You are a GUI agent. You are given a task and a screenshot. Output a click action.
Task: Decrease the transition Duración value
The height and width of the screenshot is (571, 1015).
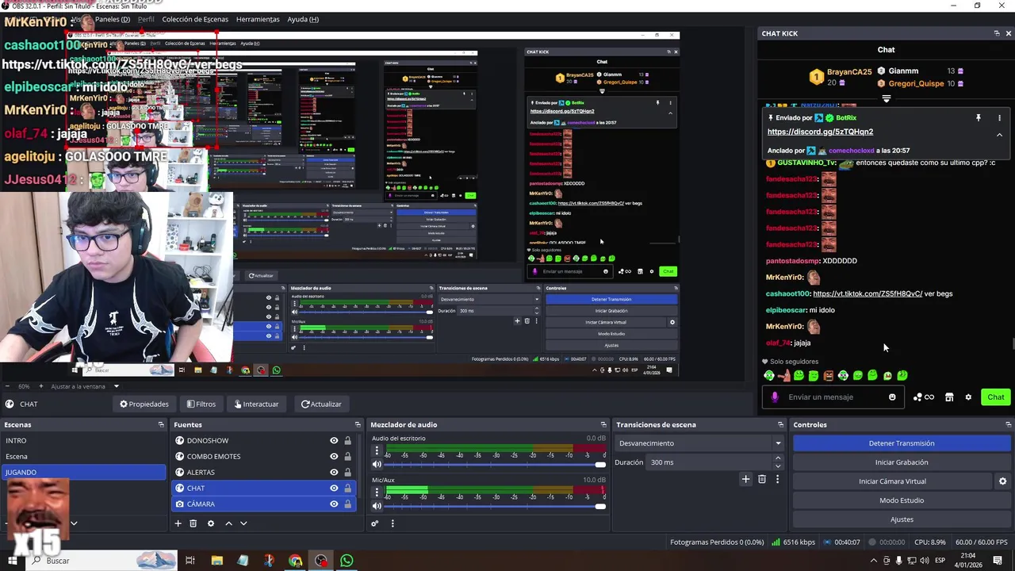point(777,466)
